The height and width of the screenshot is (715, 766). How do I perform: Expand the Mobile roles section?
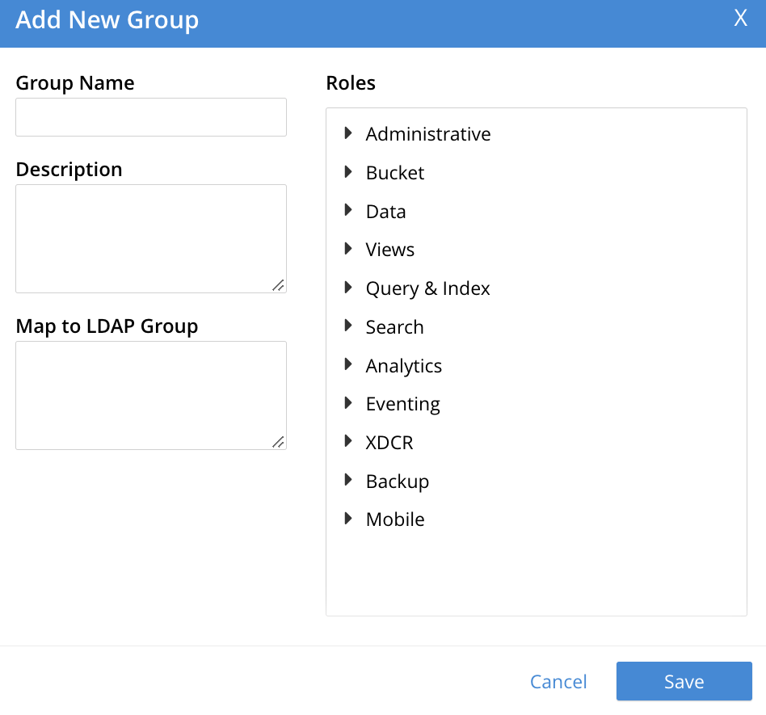348,519
